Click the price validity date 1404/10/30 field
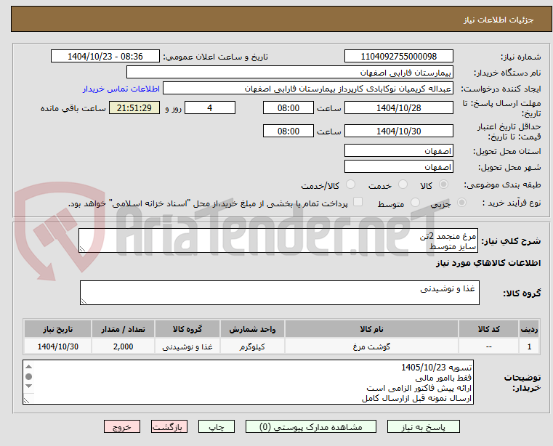 pyautogui.click(x=398, y=131)
